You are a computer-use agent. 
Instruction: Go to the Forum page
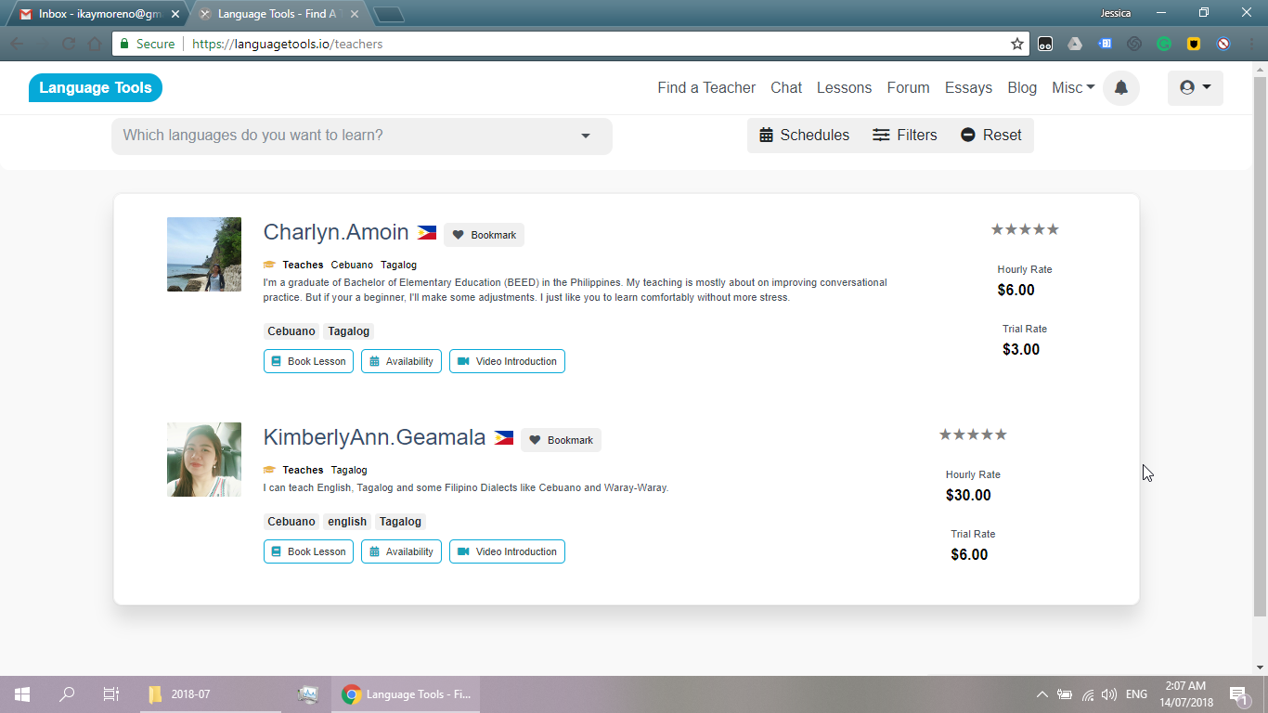(908, 88)
